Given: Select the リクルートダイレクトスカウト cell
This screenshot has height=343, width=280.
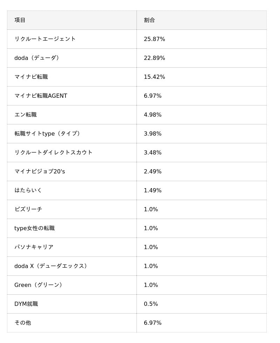Looking at the screenshot, I should tap(53, 152).
